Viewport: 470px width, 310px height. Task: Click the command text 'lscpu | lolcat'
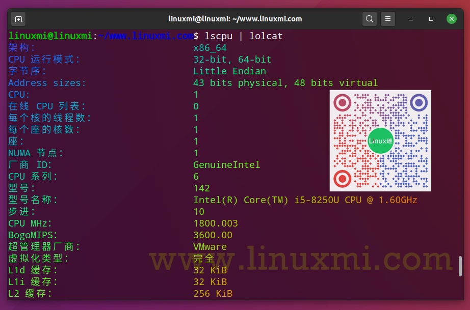(243, 36)
